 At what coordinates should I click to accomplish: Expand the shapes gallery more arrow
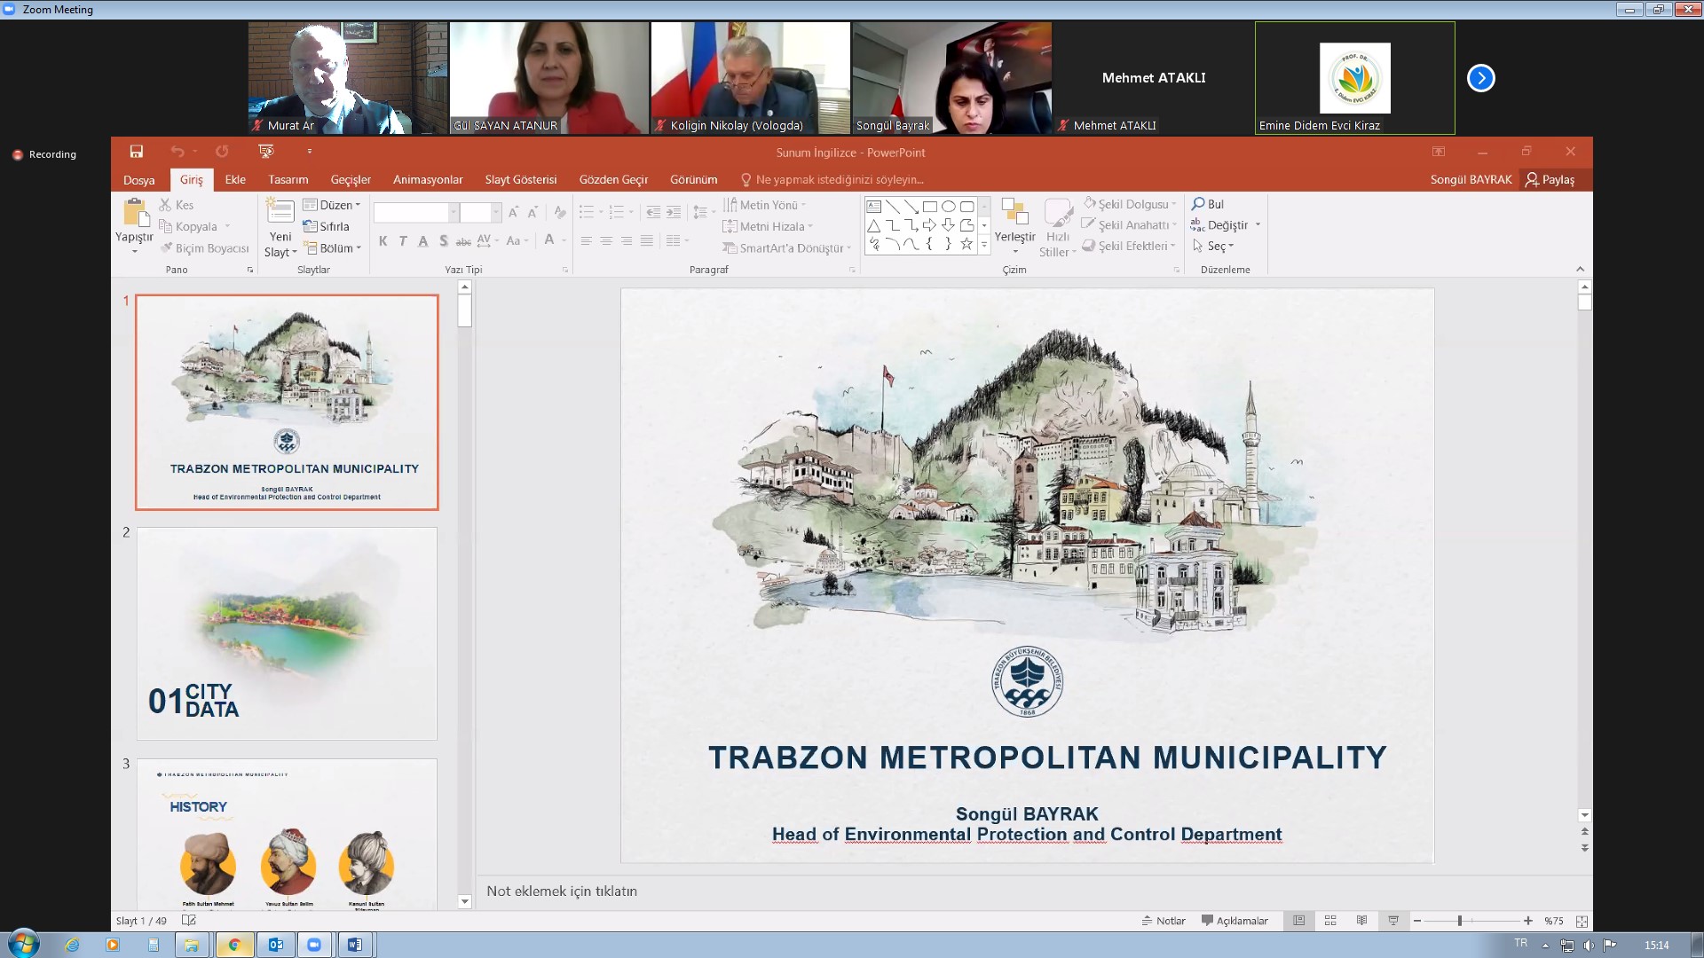(x=984, y=245)
